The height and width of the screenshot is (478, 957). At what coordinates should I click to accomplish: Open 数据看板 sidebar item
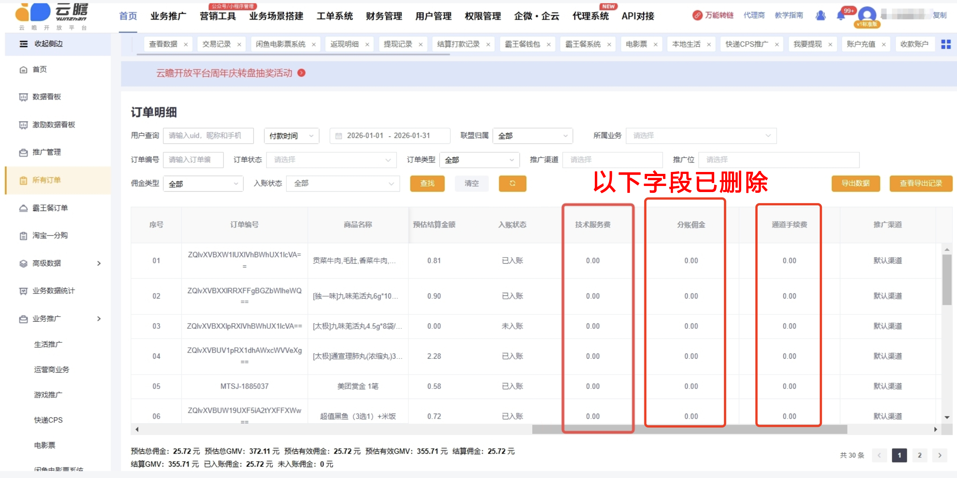coord(46,97)
